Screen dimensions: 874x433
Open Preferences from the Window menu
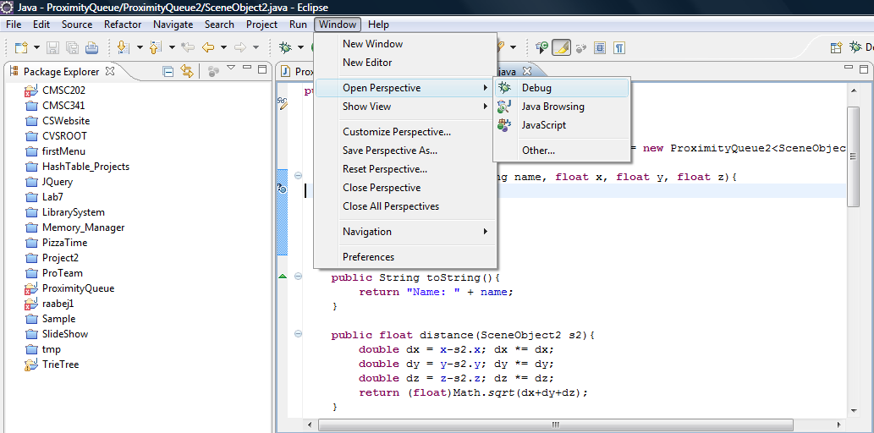pyautogui.click(x=405, y=257)
